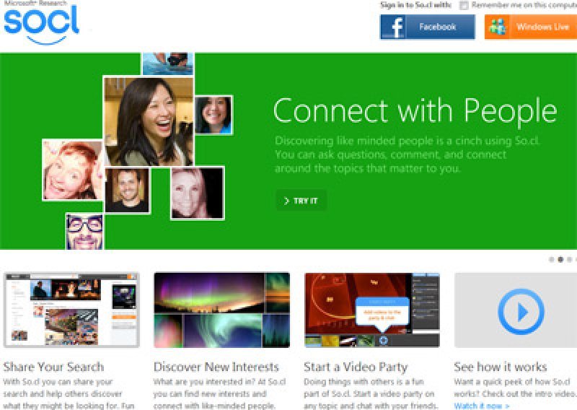Sign in with the Facebook button
This screenshot has width=577, height=410.
coord(428,27)
